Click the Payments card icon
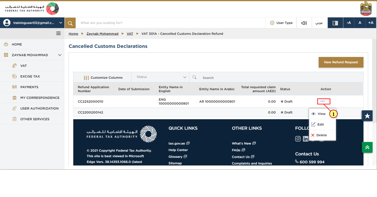Image resolution: width=377 pixels, height=197 pixels. [14, 87]
